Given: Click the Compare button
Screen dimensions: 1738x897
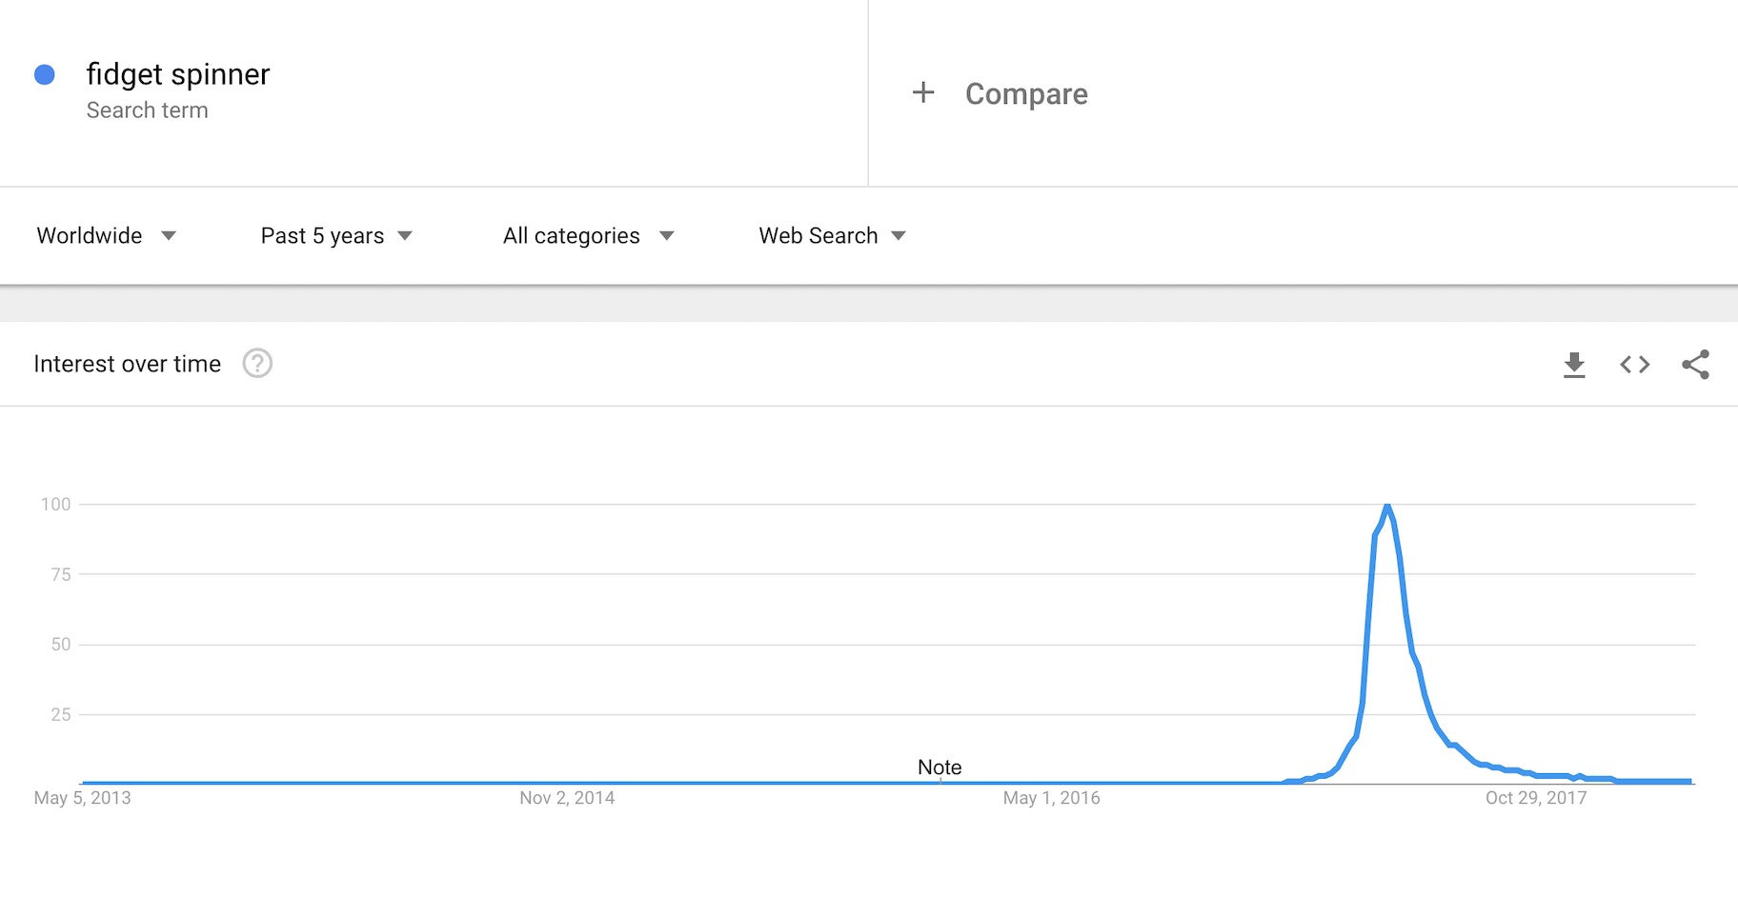Looking at the screenshot, I should pyautogui.click(x=1026, y=94).
